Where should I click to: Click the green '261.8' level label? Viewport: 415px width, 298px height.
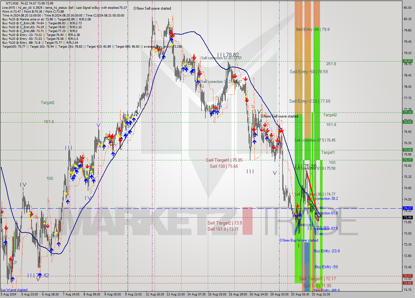[x=331, y=64]
